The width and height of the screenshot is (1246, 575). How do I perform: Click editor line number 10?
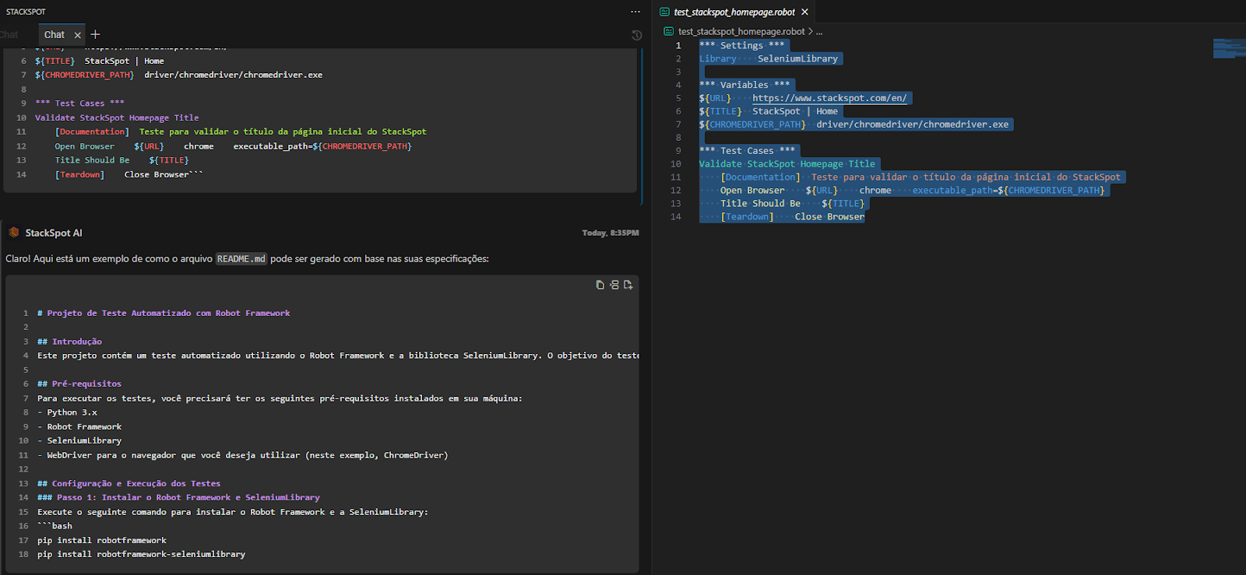(x=675, y=163)
